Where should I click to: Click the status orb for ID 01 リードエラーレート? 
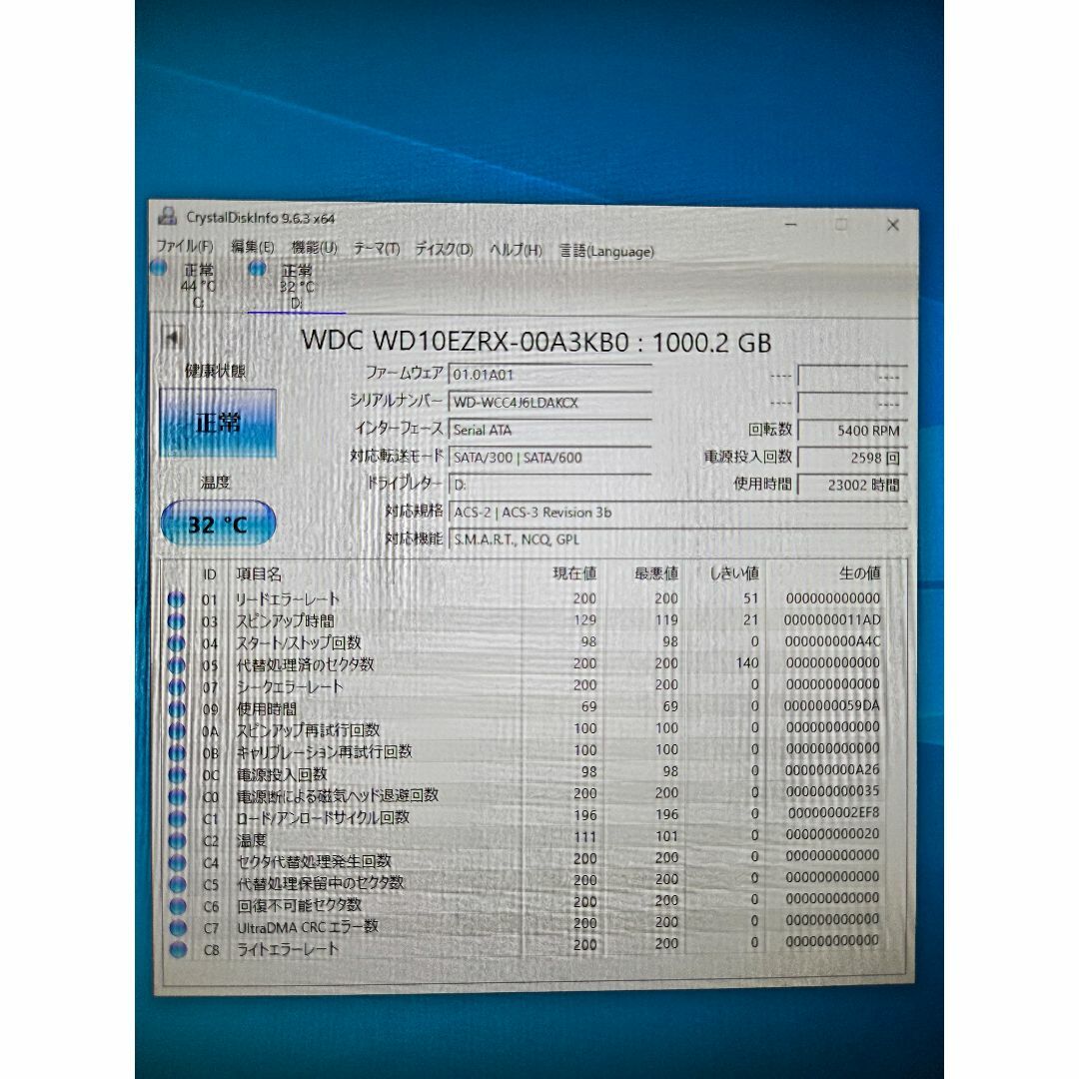(x=177, y=598)
